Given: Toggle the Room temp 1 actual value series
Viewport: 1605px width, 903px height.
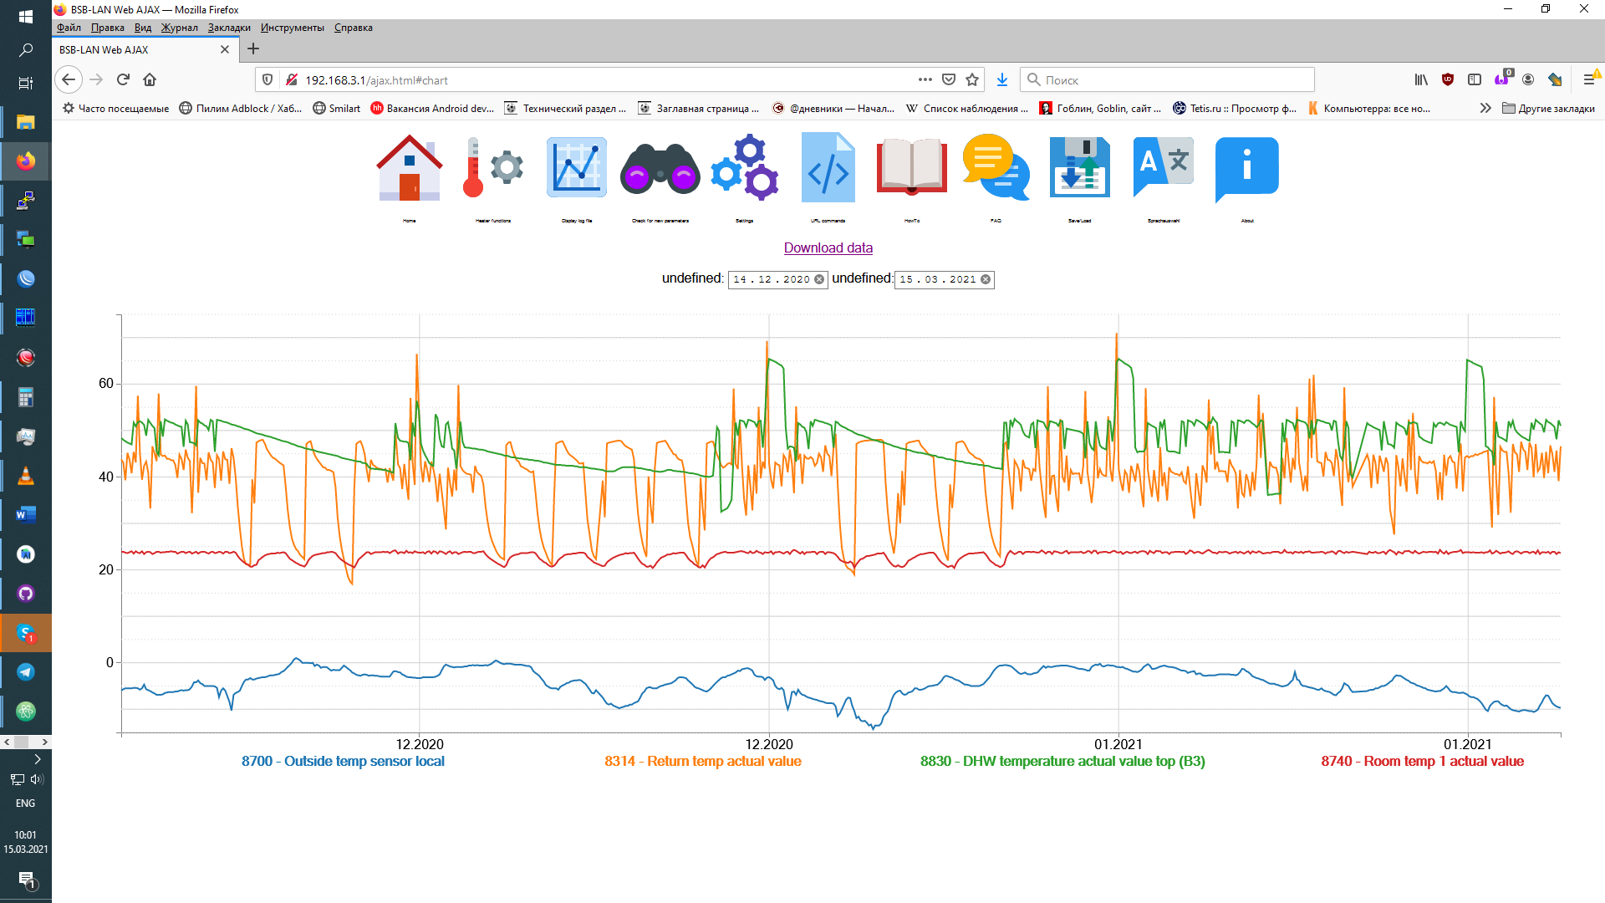Looking at the screenshot, I should pos(1422,761).
